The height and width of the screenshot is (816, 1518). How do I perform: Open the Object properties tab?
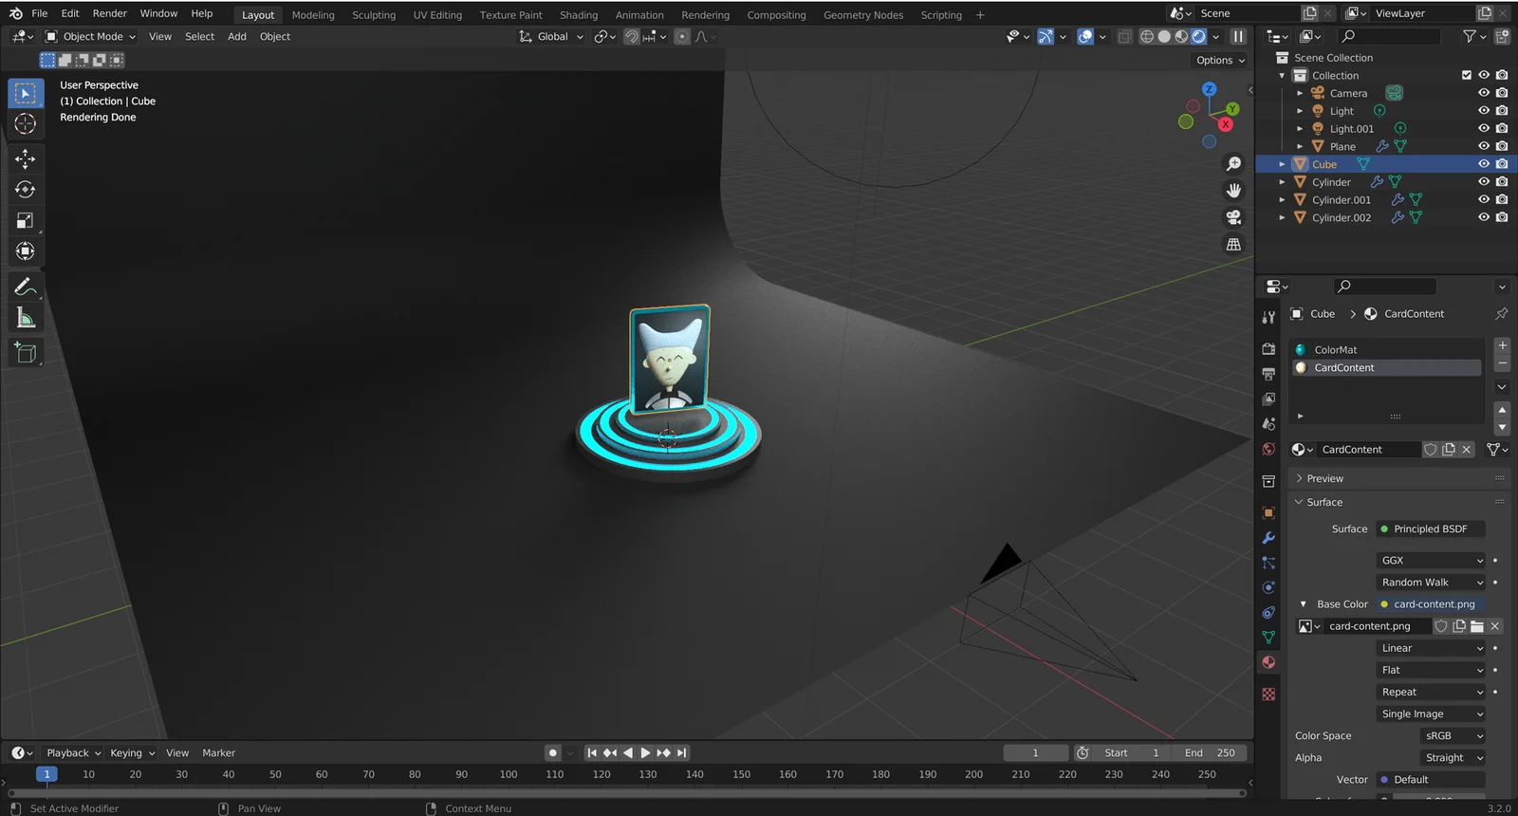(x=1268, y=513)
